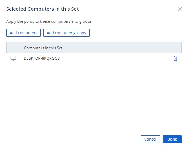Open the Add computers picker
The height and width of the screenshot is (147, 189).
click(x=24, y=33)
